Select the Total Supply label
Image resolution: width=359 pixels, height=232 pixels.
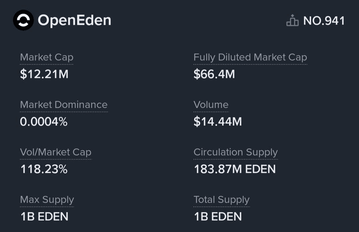point(221,199)
